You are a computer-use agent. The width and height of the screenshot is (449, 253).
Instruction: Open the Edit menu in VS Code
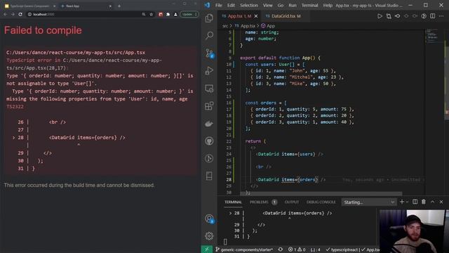tap(231, 5)
